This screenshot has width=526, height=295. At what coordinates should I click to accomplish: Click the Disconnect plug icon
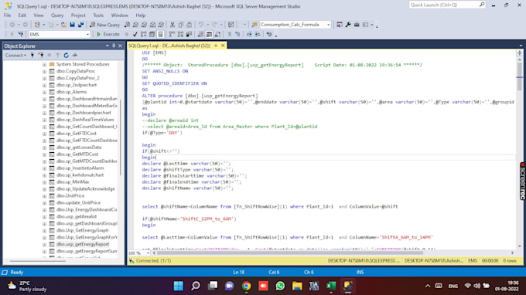tap(40, 56)
